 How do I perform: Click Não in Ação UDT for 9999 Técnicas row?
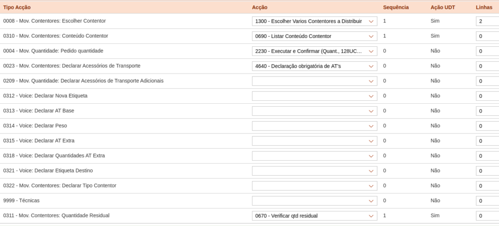tap(435, 200)
